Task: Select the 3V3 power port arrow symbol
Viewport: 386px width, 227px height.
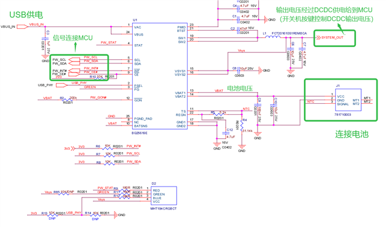Action: pos(73,149)
